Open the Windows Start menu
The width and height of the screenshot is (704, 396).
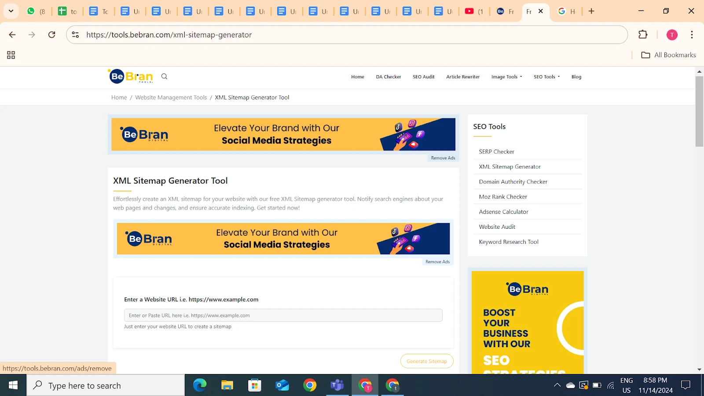[x=13, y=385]
